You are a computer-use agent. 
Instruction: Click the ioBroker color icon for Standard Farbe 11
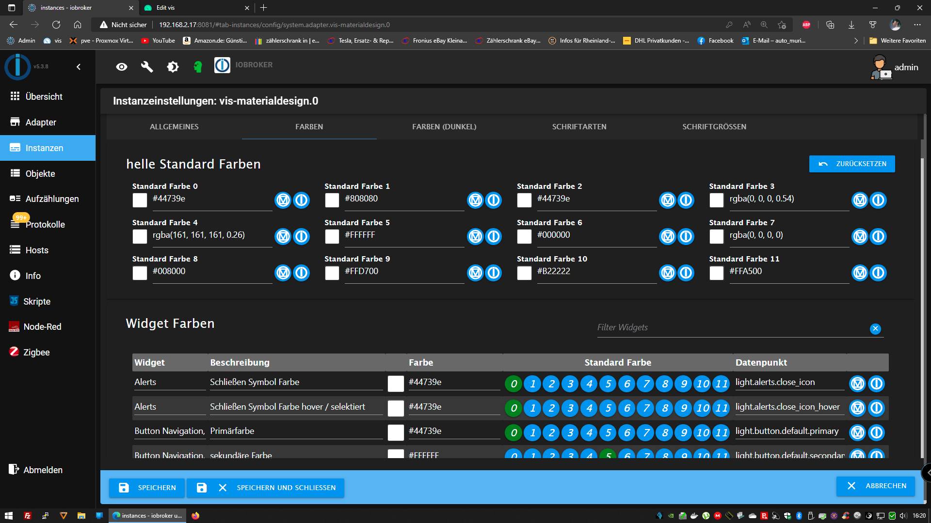878,273
